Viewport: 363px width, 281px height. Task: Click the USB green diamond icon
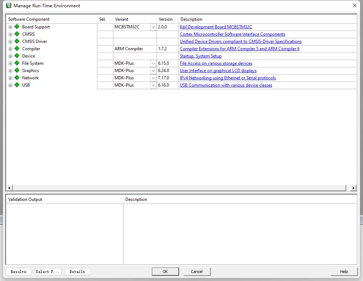tap(17, 85)
